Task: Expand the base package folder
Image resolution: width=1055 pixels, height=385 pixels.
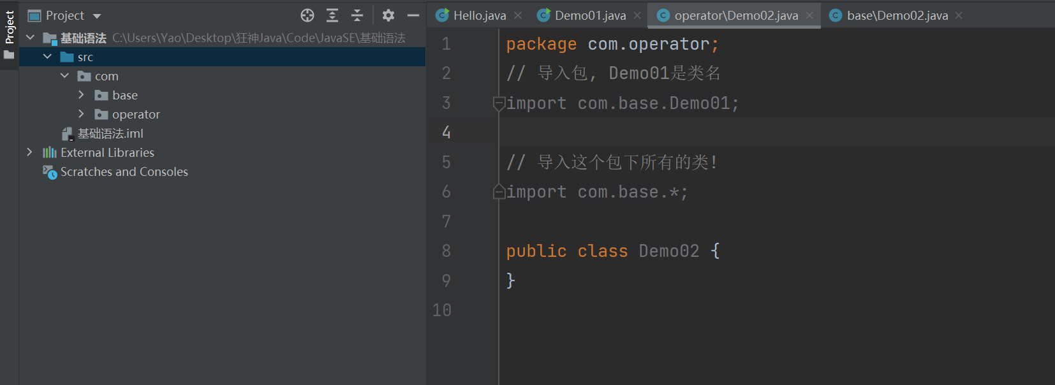Action: click(x=81, y=95)
